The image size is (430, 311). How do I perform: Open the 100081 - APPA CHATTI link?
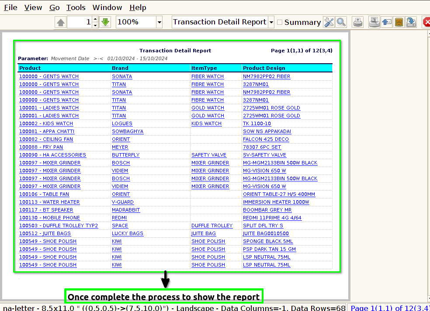point(47,131)
